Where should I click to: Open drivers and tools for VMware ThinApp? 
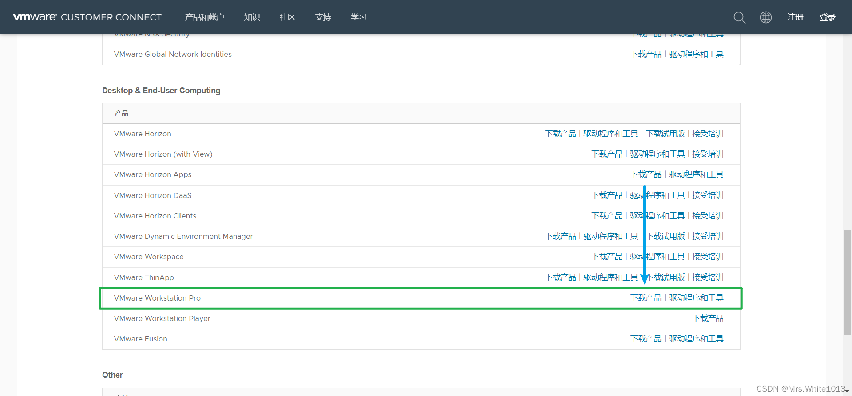point(611,277)
